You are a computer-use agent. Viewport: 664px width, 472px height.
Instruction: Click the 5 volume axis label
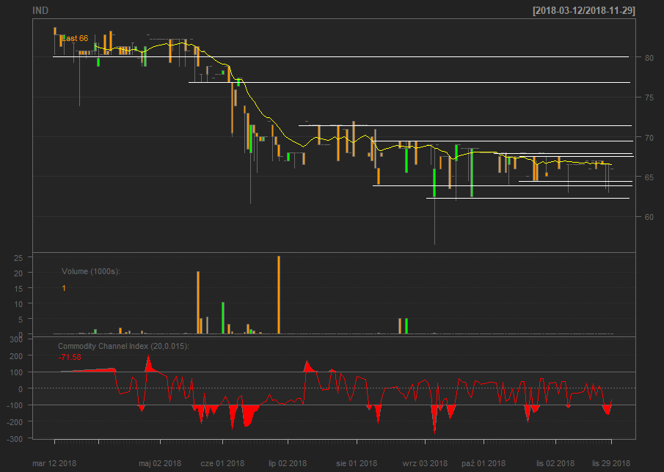[20, 319]
